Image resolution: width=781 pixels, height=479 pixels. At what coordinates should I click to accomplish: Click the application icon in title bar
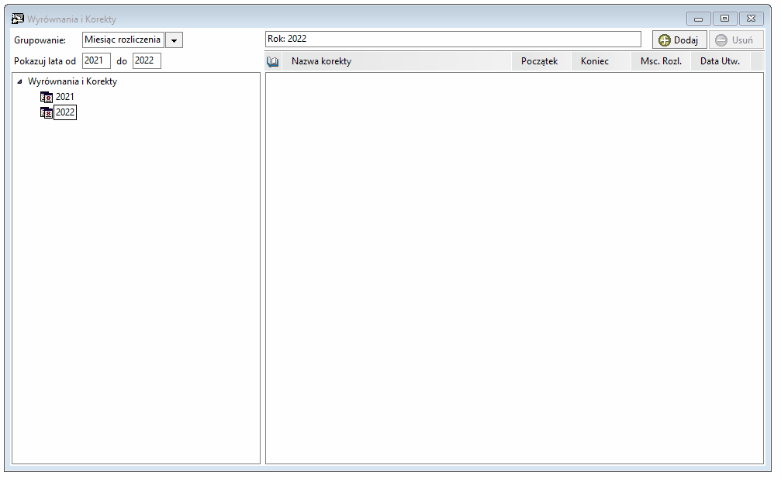pyautogui.click(x=17, y=19)
